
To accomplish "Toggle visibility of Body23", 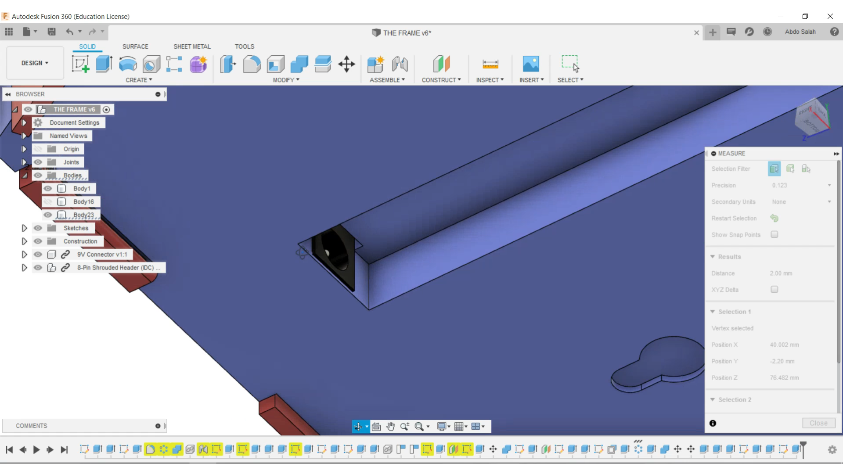I will [x=48, y=215].
